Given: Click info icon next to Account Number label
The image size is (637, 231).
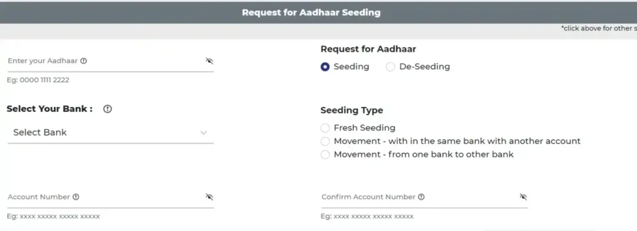Looking at the screenshot, I should 76,197.
